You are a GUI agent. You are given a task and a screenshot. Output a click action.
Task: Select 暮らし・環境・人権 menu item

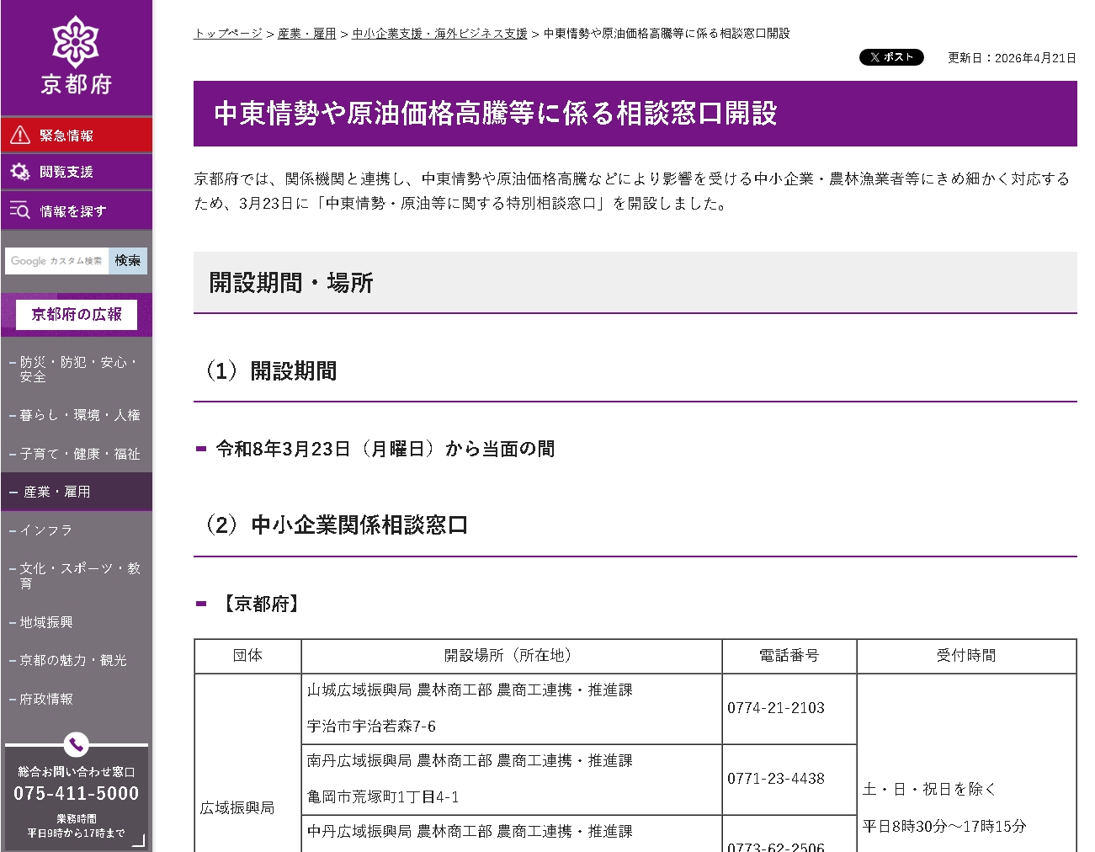[77, 415]
